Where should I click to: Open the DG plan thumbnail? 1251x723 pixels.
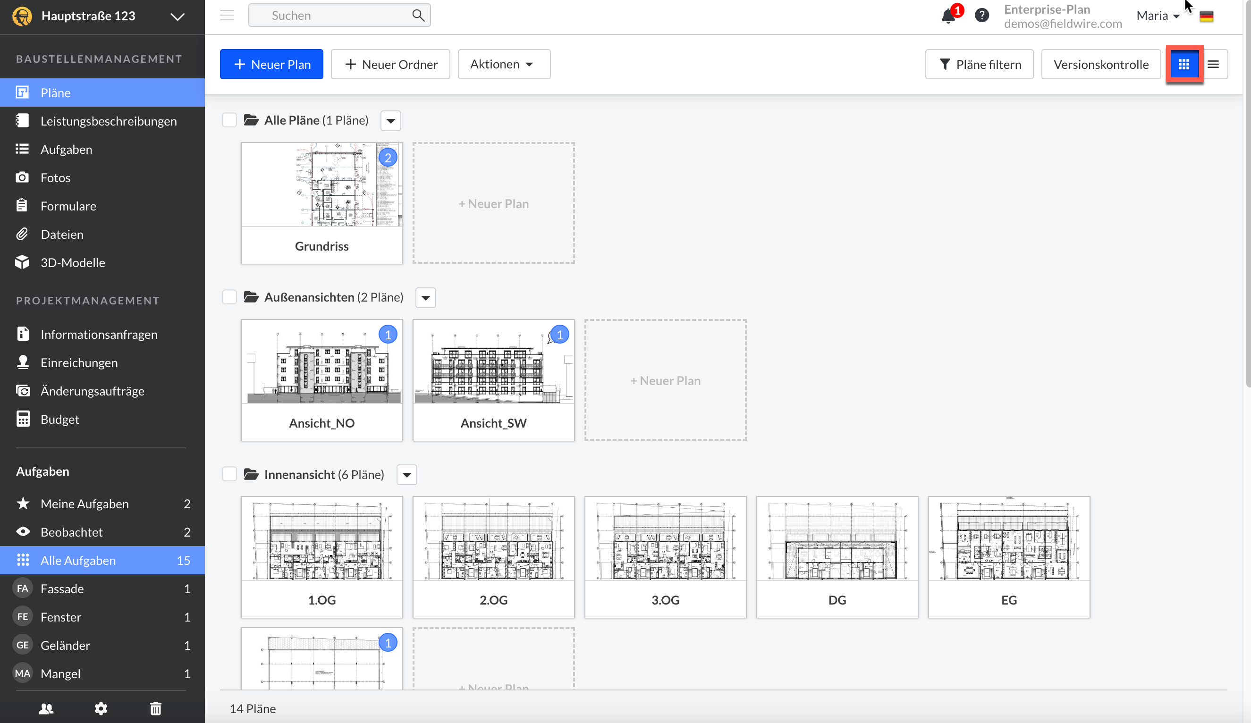tap(837, 557)
